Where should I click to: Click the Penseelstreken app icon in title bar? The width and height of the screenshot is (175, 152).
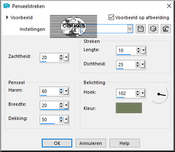click(7, 6)
